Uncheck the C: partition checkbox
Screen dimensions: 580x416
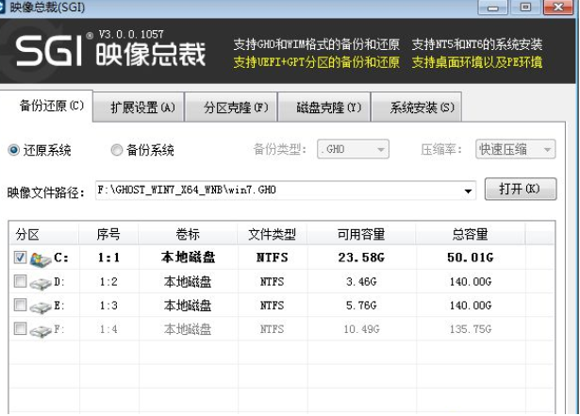[21, 257]
